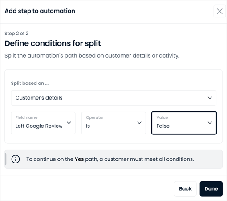Click the info circle icon in the banner
Viewport: 227px width, 201px height.
point(16,159)
